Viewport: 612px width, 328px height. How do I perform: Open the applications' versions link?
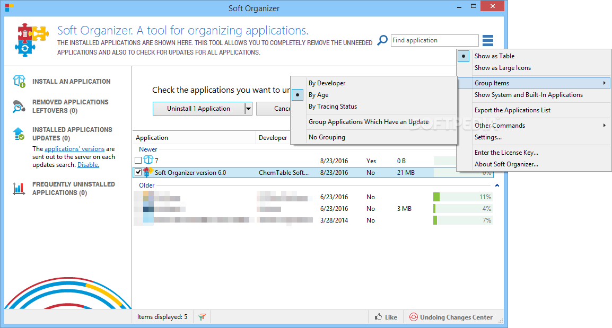click(x=74, y=149)
